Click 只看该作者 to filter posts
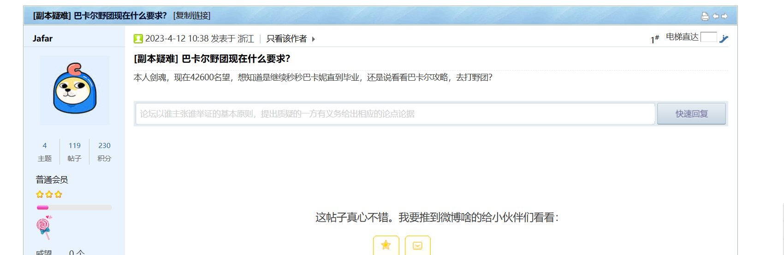 tap(286, 39)
